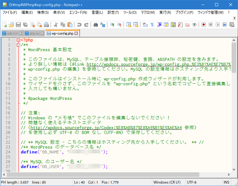The width and height of the screenshot is (238, 186).
Task: Open the Replace dialog icon
Action: pyautogui.click(x=103, y=25)
